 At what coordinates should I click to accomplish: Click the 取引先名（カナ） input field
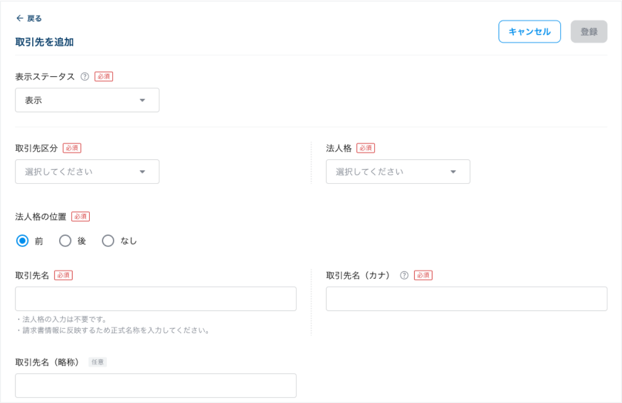[x=466, y=299]
